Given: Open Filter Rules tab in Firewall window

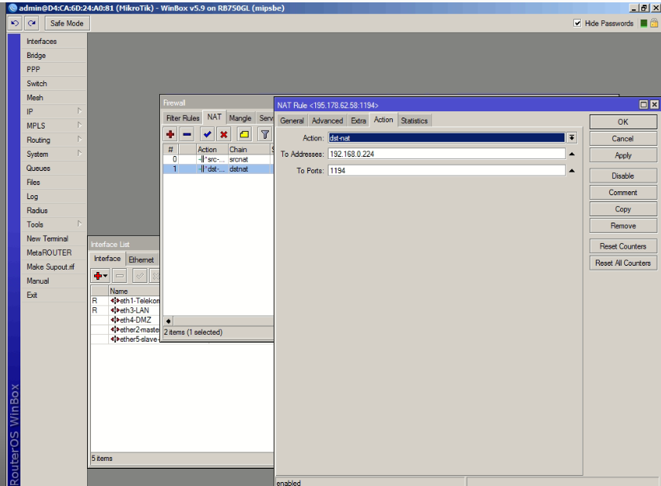Looking at the screenshot, I should 183,118.
